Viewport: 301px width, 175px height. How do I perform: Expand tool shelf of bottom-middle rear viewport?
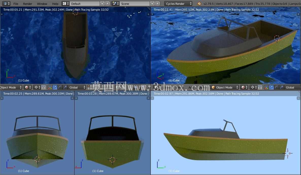click(x=76, y=98)
